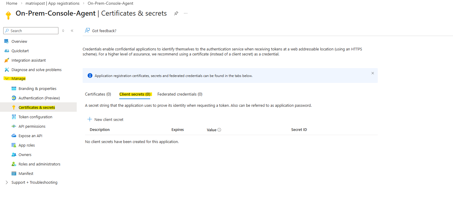Focus the sidebar Search field
Image resolution: width=453 pixels, height=197 pixels.
(31, 31)
